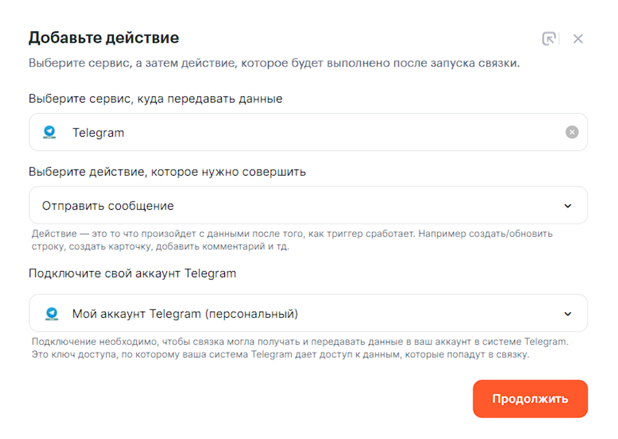Click the pop-out dialog icon
Viewport: 618px width, 439px height.
pyautogui.click(x=549, y=38)
